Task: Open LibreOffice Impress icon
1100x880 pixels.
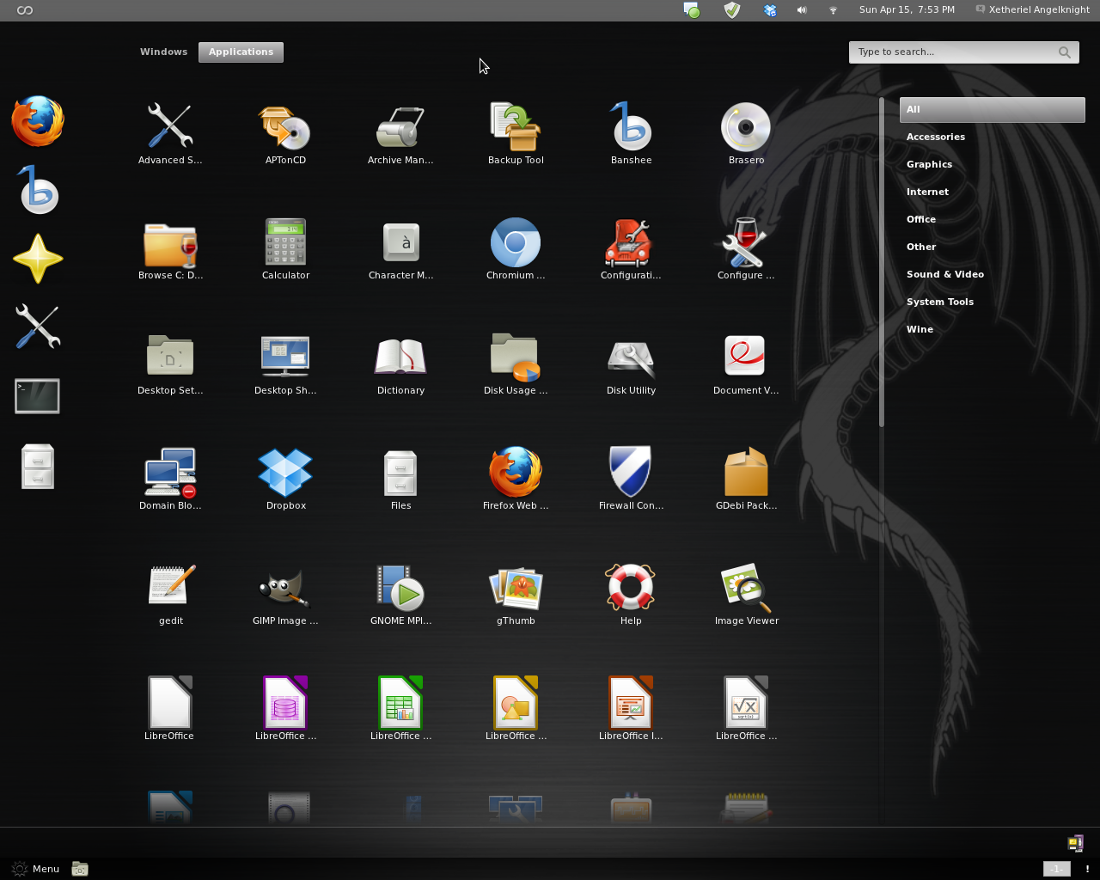Action: 631,701
